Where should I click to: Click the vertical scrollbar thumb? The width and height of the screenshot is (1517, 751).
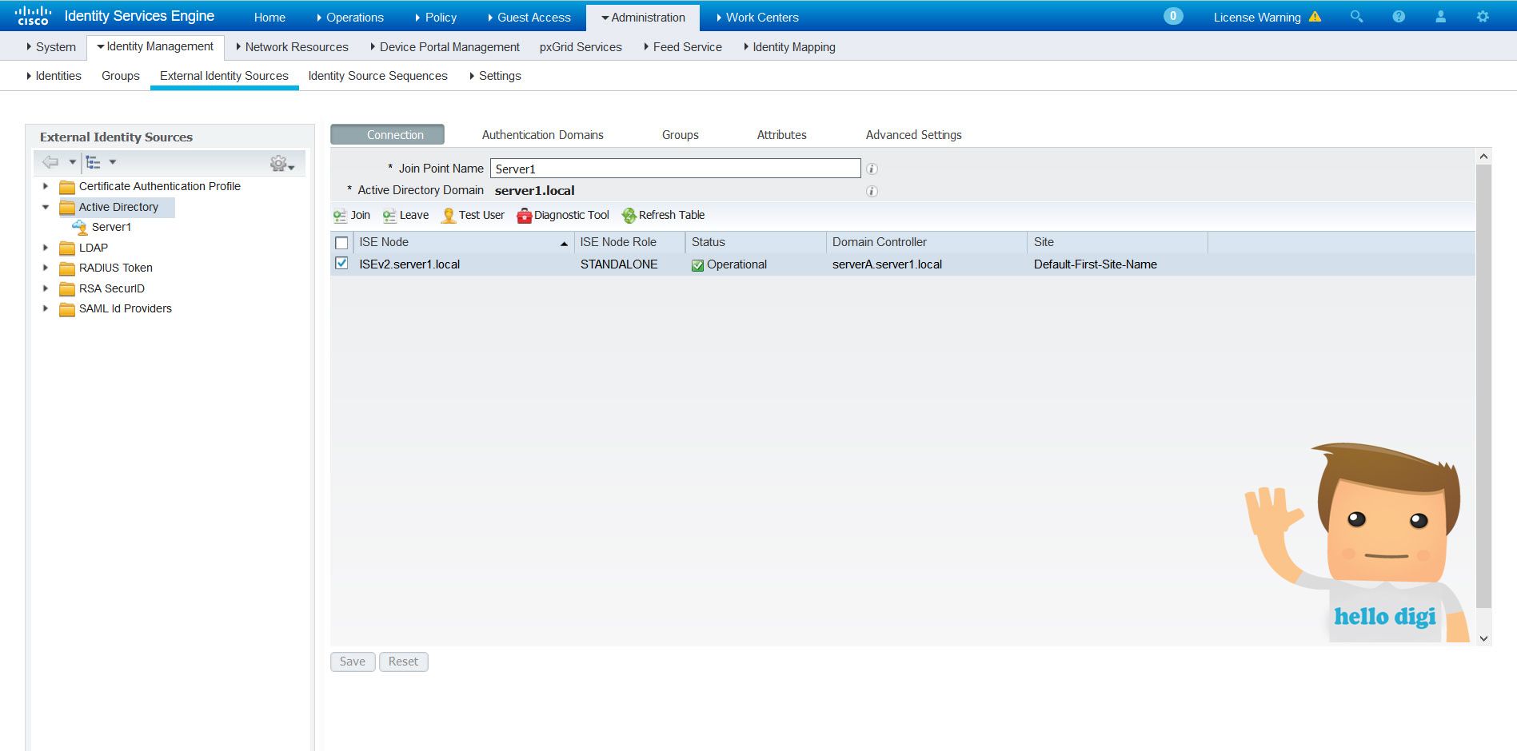tap(1484, 385)
